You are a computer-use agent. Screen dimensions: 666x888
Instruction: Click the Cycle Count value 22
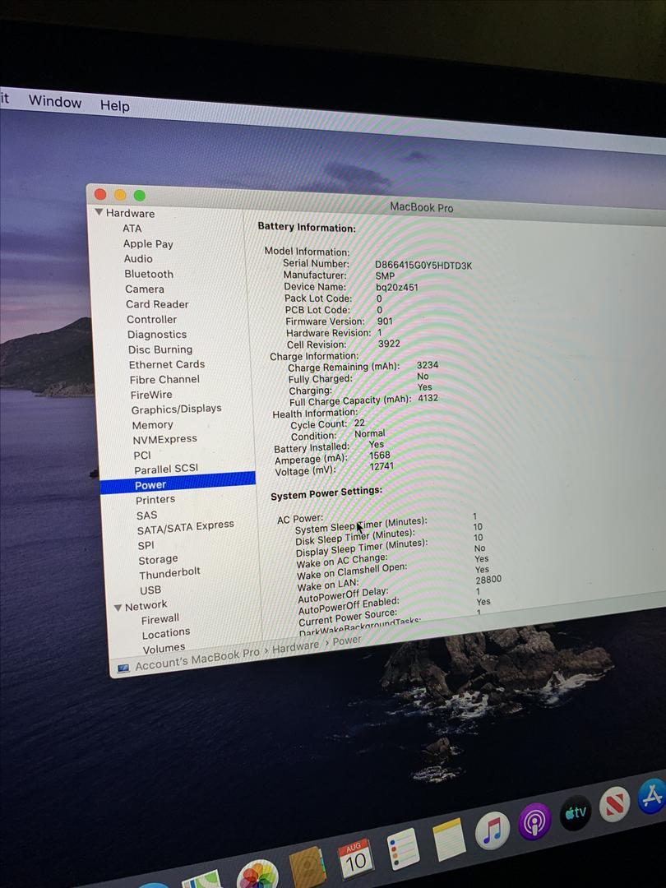tap(359, 423)
